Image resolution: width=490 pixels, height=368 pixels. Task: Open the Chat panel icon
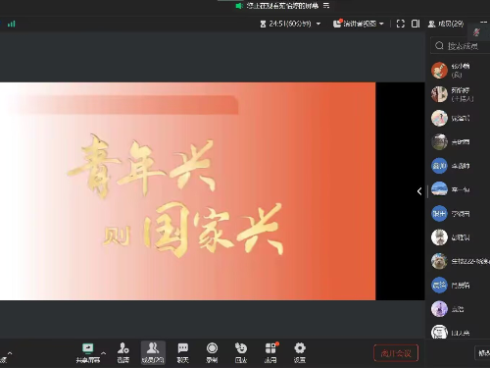click(183, 353)
